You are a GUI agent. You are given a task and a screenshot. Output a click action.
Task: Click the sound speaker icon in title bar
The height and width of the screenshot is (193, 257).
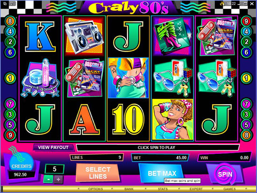coord(222,3)
